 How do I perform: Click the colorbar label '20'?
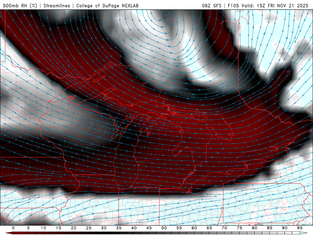[74, 228]
